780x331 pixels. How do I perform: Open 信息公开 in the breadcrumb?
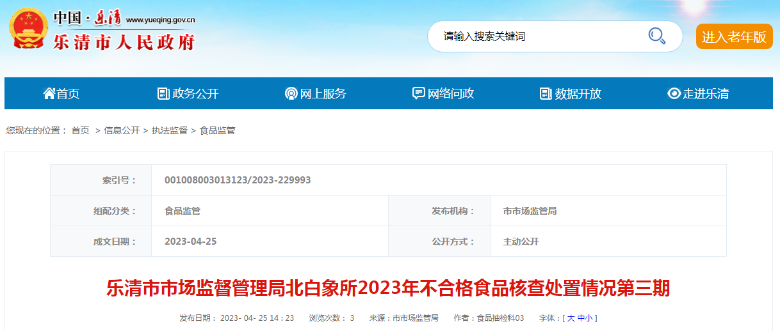click(x=122, y=130)
